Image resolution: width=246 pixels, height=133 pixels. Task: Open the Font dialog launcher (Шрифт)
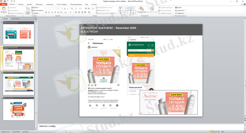[x=73, y=16]
